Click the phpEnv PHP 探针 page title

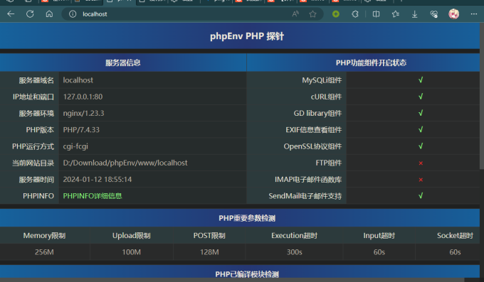click(247, 36)
